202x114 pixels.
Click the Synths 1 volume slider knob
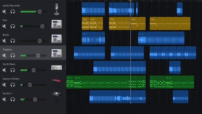pos(35,99)
